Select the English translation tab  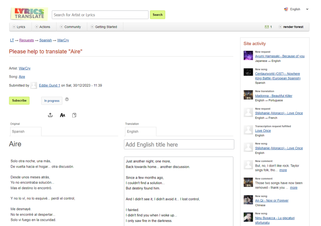tap(141, 131)
